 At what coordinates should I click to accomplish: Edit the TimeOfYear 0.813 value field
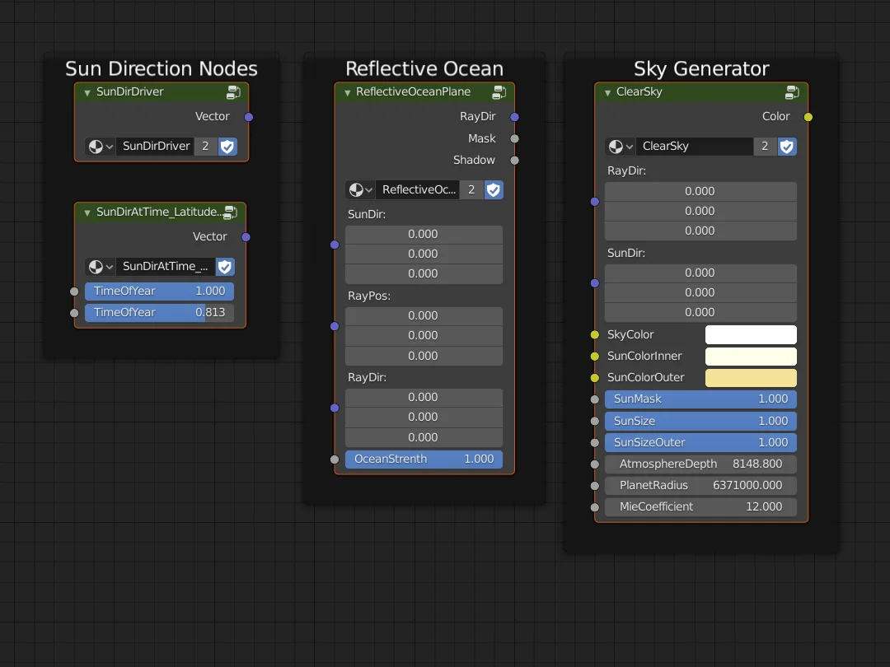click(x=159, y=312)
